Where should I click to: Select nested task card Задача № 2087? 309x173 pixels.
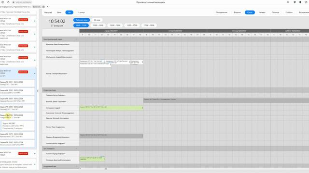tap(18, 126)
